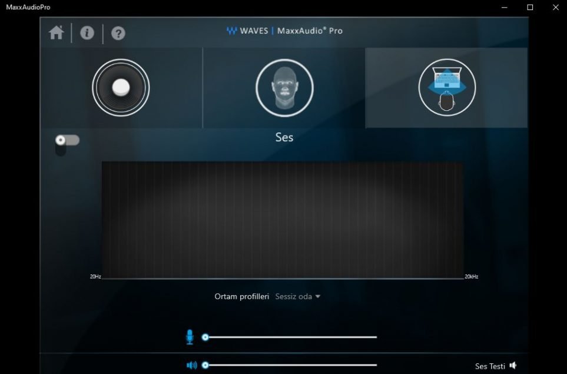Click the speaker icon next to the volume slider
Viewport: 567px width, 374px height.
[x=190, y=364]
